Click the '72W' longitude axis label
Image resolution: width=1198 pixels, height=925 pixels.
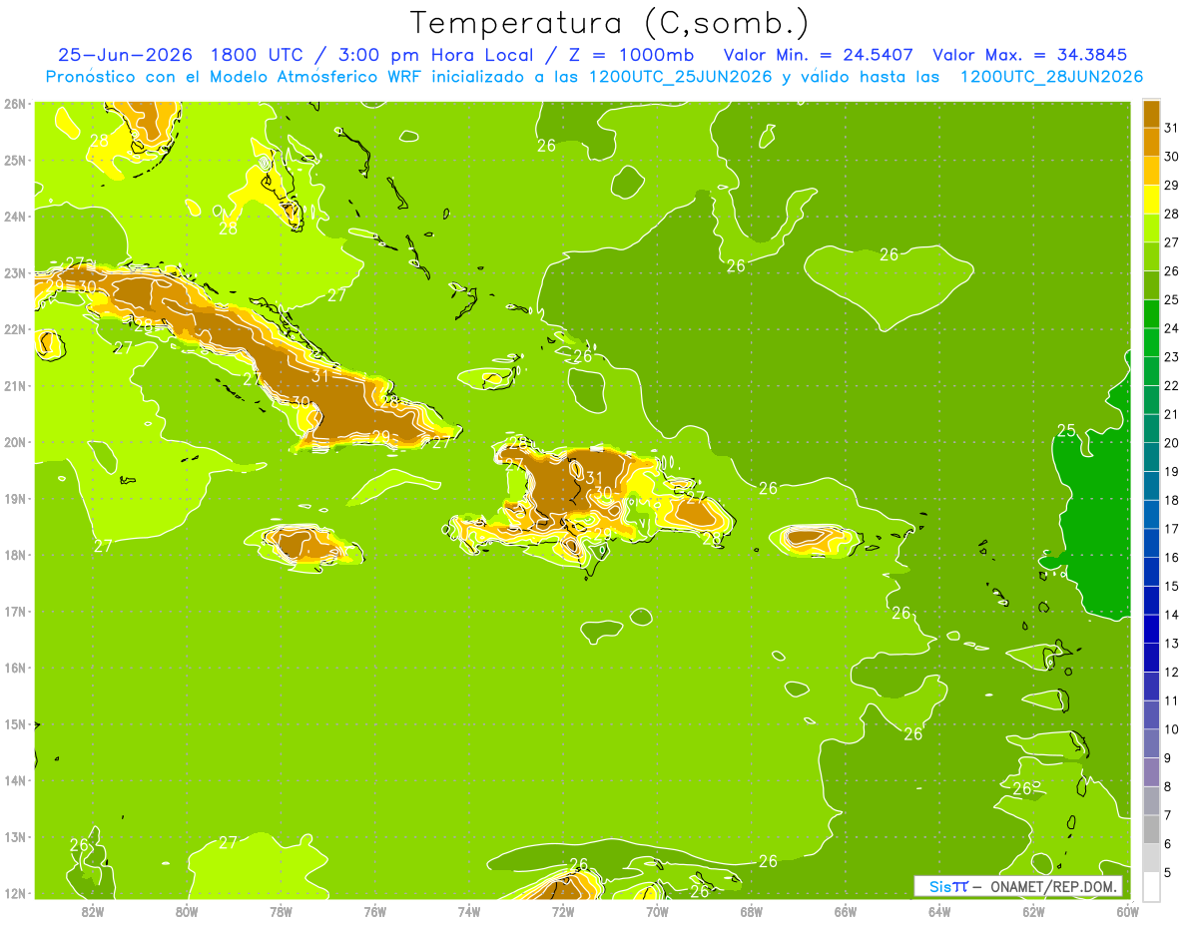pyautogui.click(x=563, y=911)
